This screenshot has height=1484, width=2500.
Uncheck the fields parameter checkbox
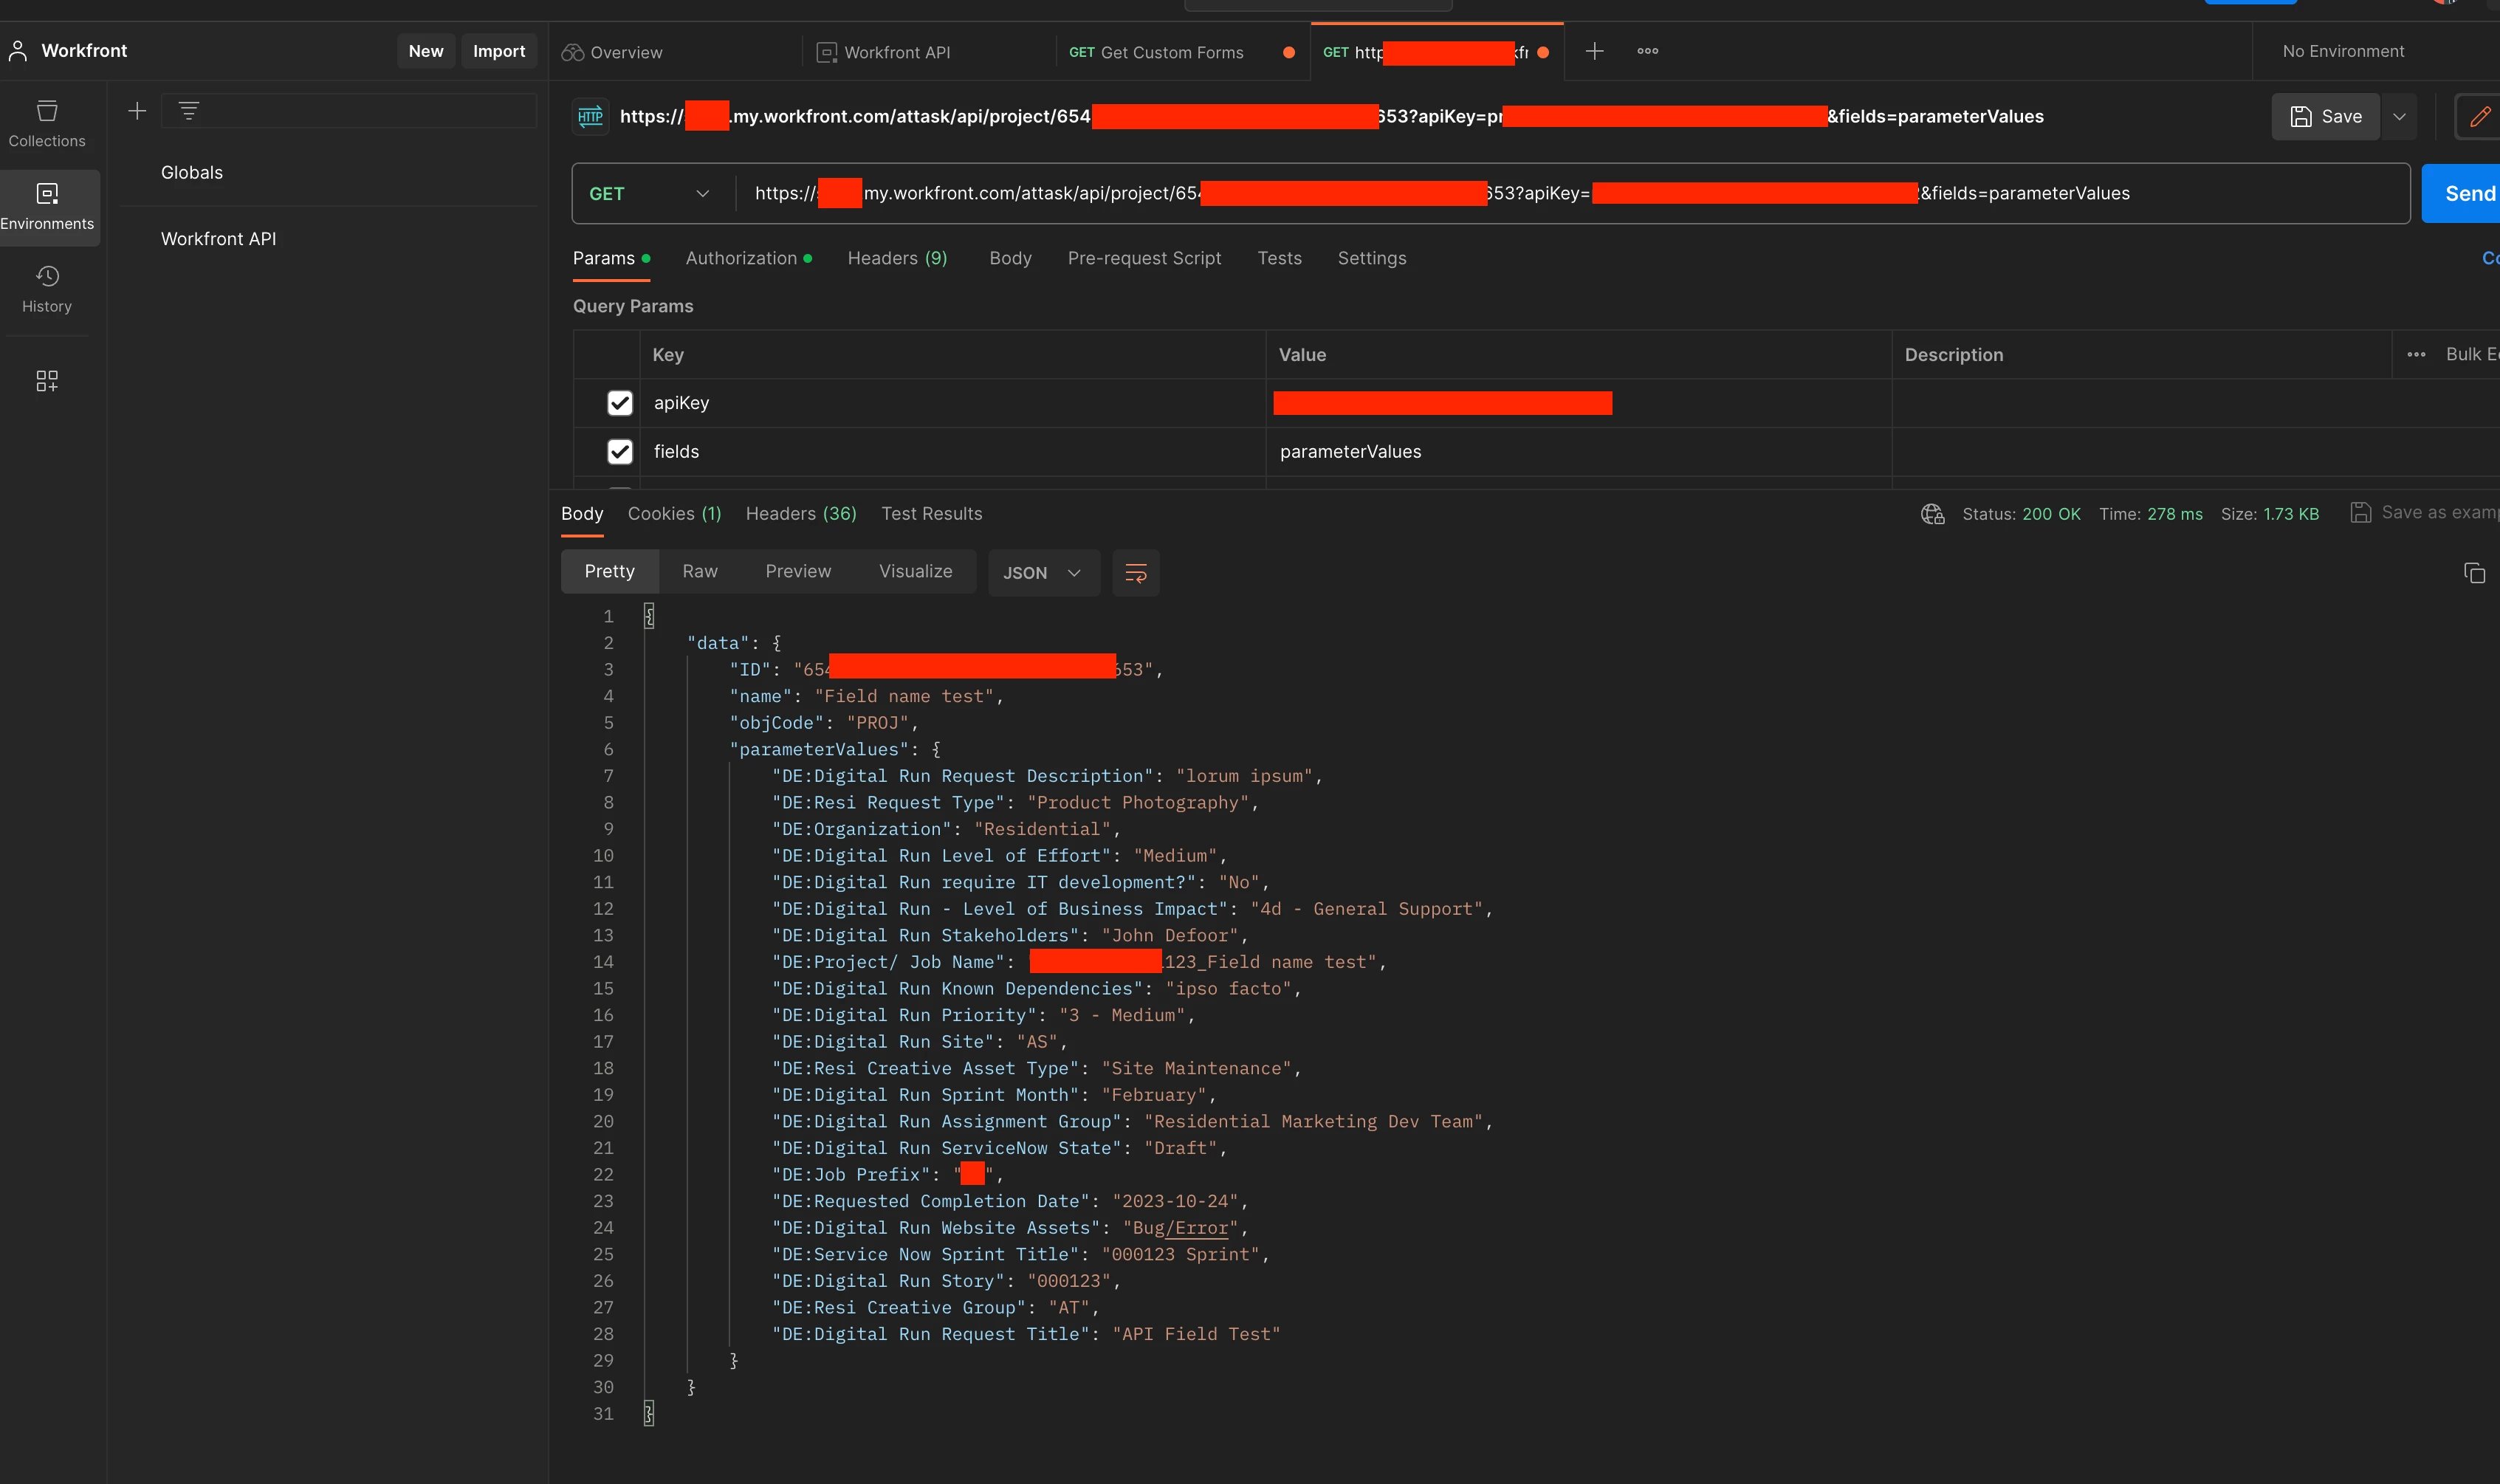[620, 452]
